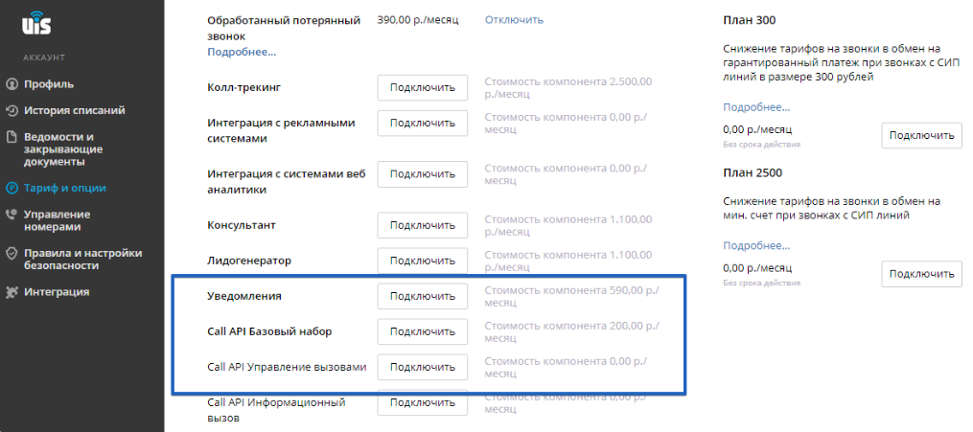Viewport: 973px width, 432px height.
Task: Подключить the Колл-трекинг component
Action: pyautogui.click(x=423, y=87)
